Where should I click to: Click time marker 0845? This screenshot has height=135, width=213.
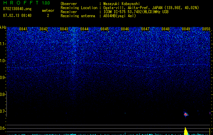(105, 29)
